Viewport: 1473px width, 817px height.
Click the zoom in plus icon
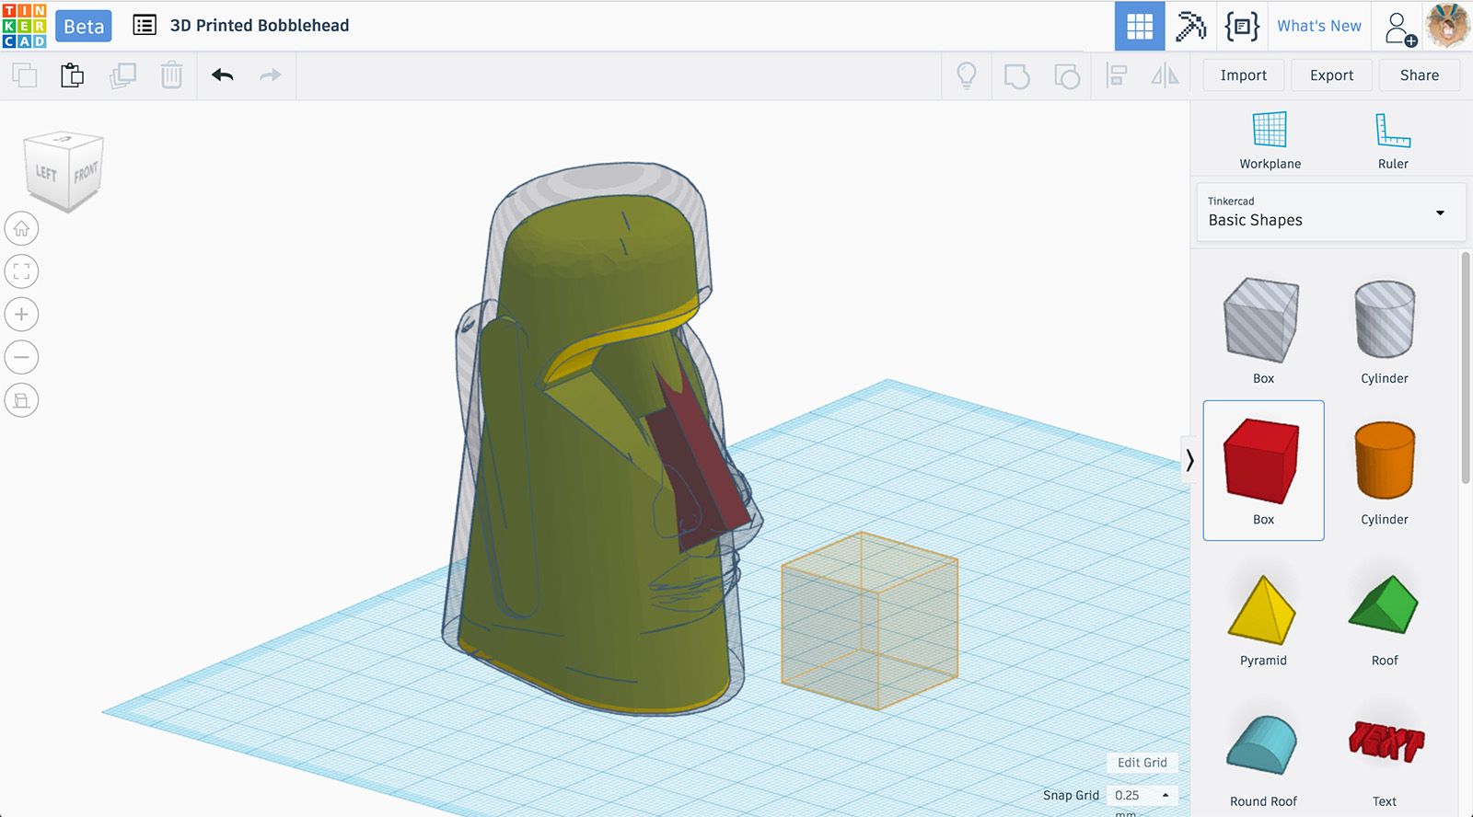point(21,315)
